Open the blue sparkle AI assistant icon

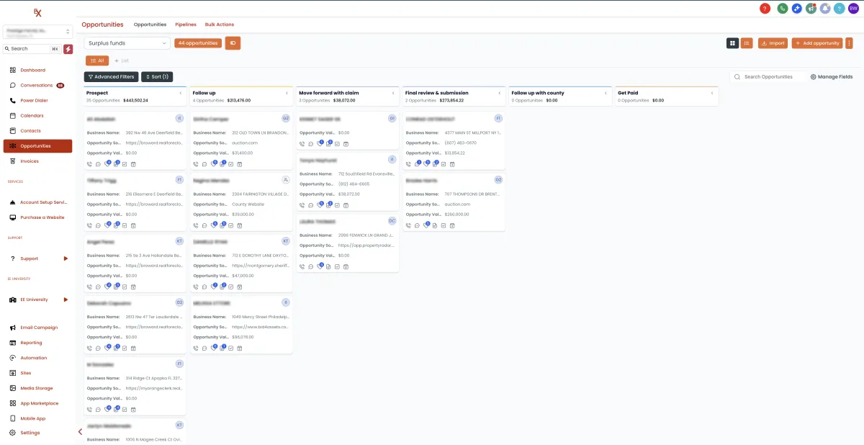click(797, 9)
